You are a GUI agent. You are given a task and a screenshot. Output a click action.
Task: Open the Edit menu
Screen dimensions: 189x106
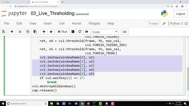(19, 24)
